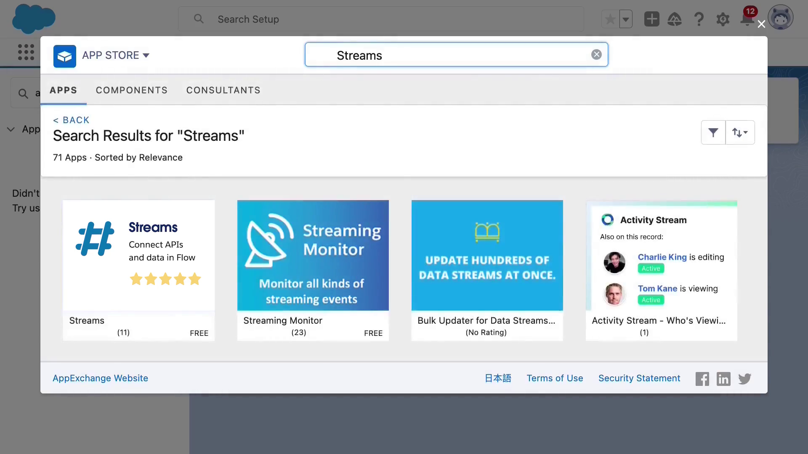Switch to the CONSULTANTS tab

223,90
